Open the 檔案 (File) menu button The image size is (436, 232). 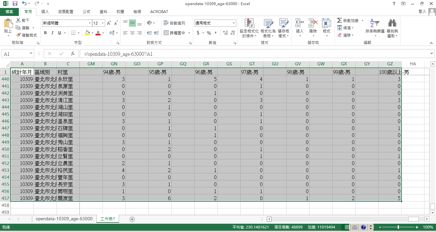coord(9,12)
